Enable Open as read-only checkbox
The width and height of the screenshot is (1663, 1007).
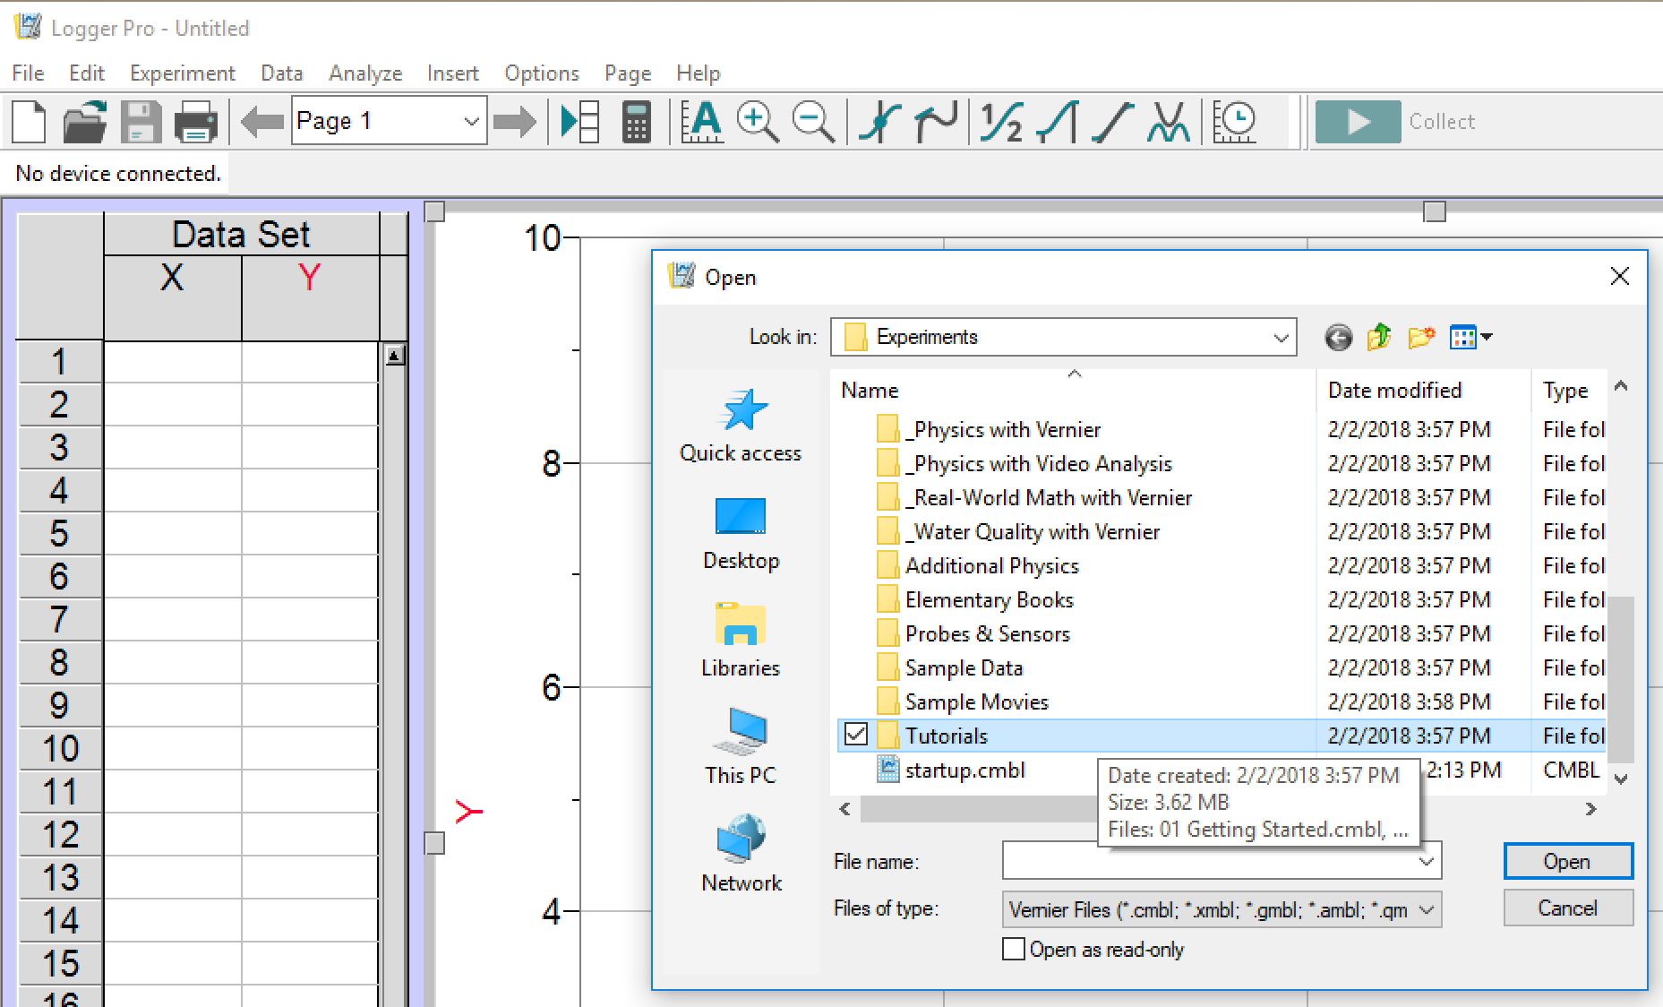(1014, 949)
